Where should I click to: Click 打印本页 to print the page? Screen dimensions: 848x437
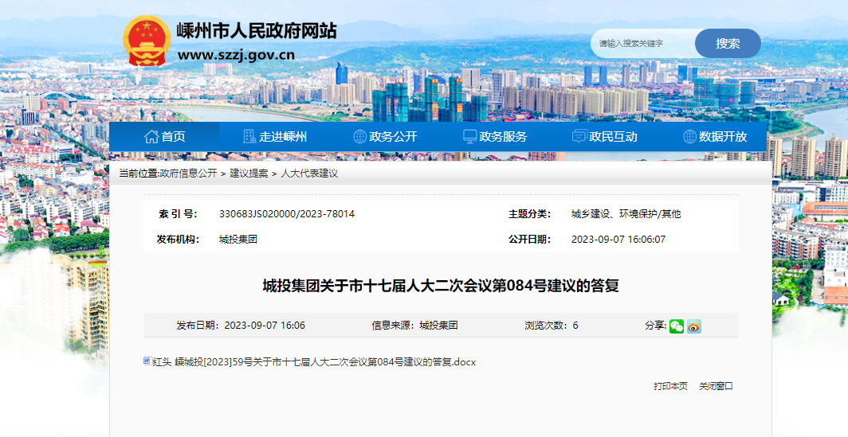(670, 386)
